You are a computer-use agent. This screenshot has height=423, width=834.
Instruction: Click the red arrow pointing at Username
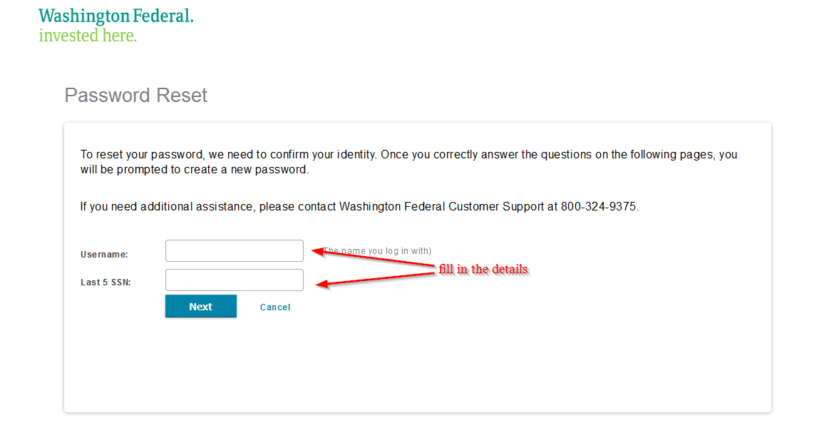click(374, 258)
